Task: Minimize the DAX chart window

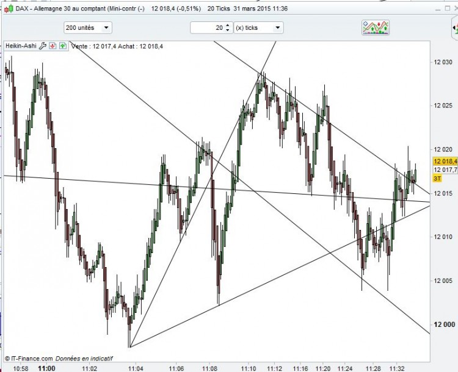Action: click(x=438, y=10)
